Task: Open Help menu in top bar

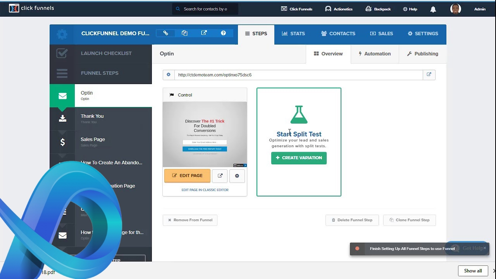Action: pos(410,9)
